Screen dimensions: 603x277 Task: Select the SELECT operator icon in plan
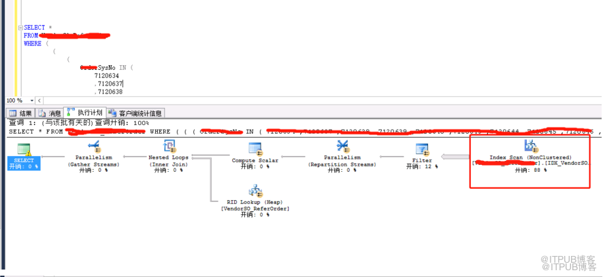point(25,149)
